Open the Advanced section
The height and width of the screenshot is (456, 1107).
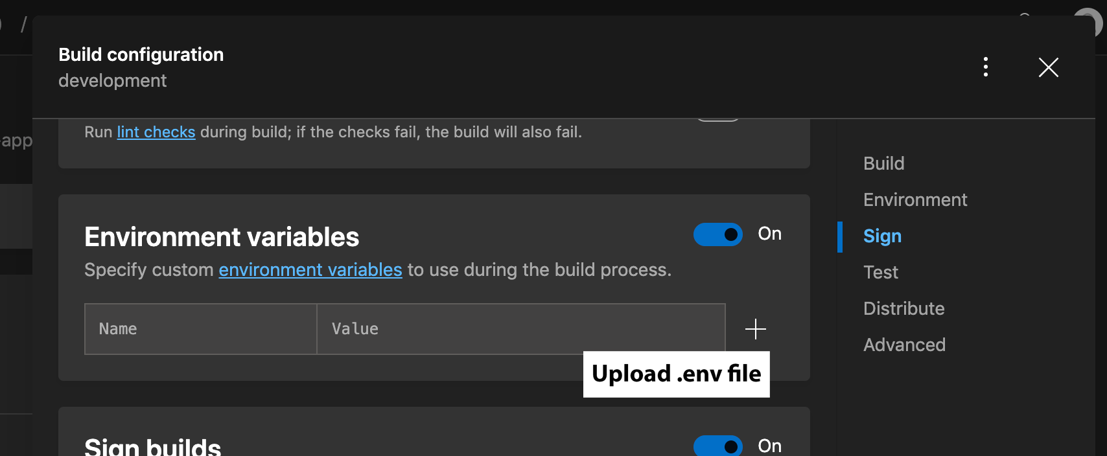(905, 345)
